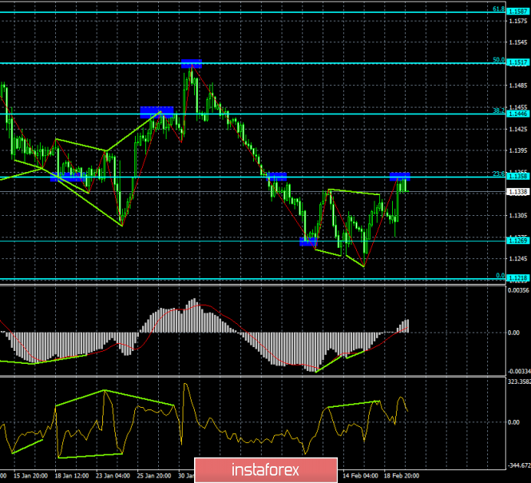
Task: Click the MACD scale value -0.00334
Action: [519, 372]
